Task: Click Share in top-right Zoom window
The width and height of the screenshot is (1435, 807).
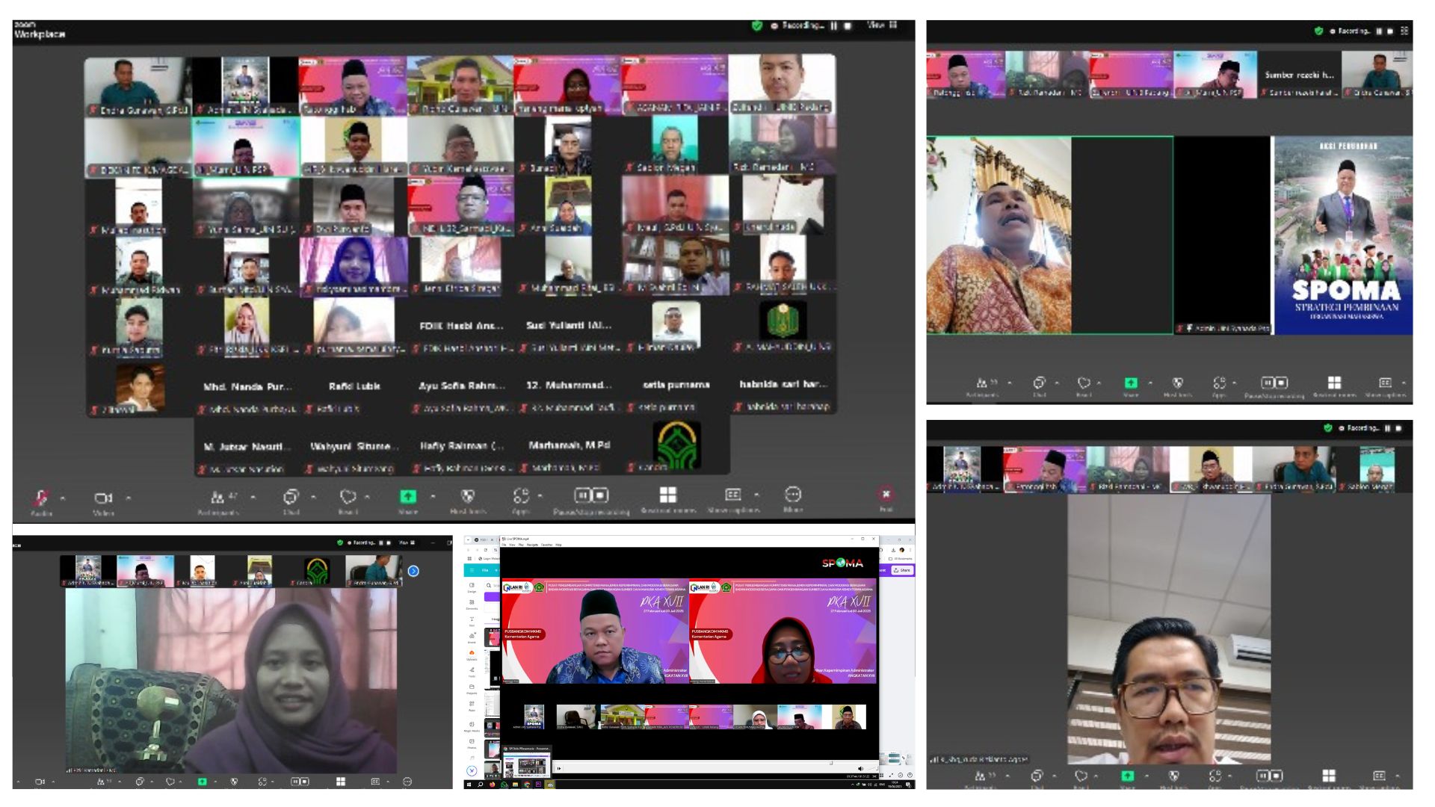Action: coord(1131,386)
